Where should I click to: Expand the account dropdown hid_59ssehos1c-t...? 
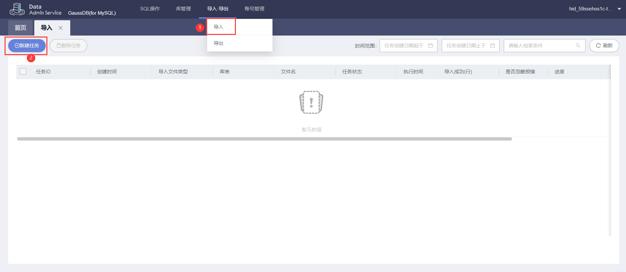coord(619,9)
